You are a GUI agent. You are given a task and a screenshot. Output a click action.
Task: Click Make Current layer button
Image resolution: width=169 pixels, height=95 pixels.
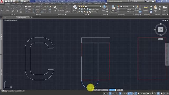[x=94, y=9]
